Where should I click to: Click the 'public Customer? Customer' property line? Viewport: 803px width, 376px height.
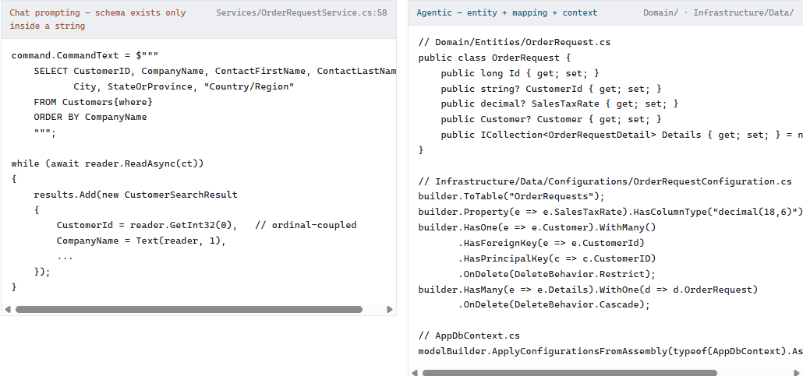tap(551, 119)
